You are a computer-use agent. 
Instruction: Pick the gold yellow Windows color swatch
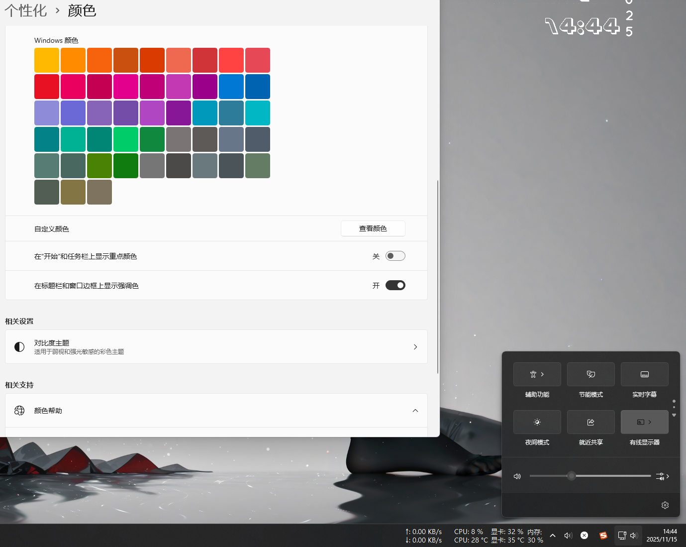47,60
